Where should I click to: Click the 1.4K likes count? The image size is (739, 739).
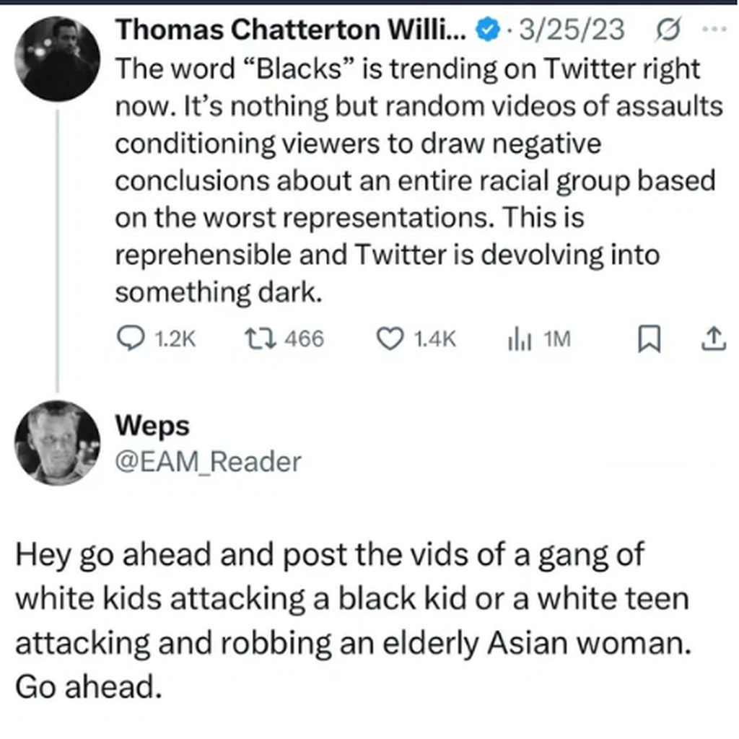[x=437, y=338]
